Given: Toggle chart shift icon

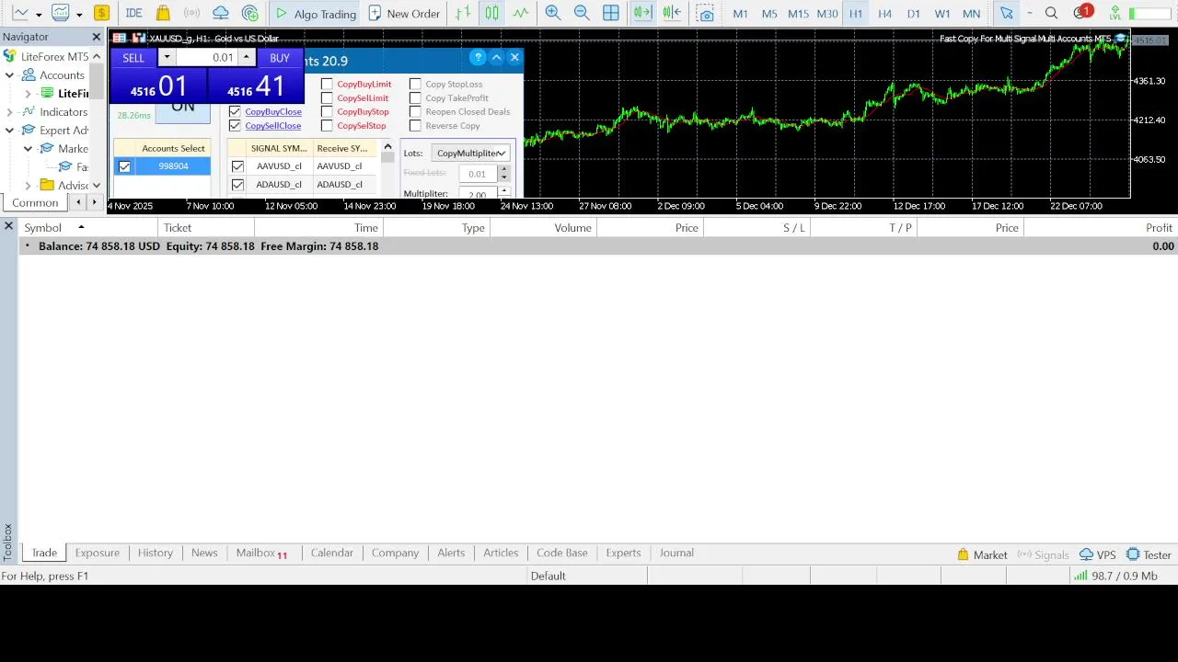Looking at the screenshot, I should [672, 14].
